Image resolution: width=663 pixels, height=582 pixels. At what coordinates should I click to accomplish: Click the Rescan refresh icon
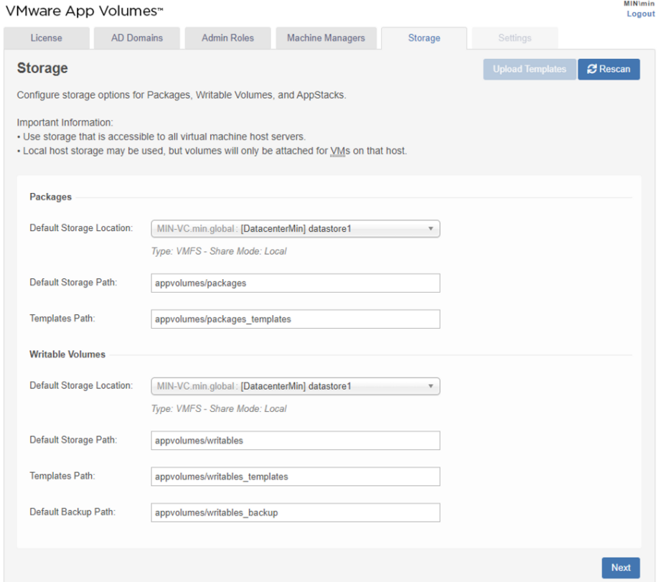pyautogui.click(x=591, y=69)
